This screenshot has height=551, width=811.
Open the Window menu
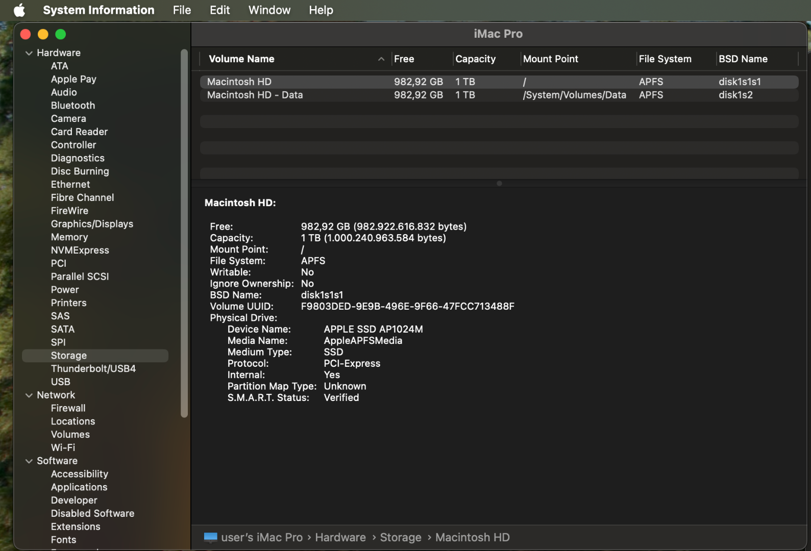pos(269,10)
